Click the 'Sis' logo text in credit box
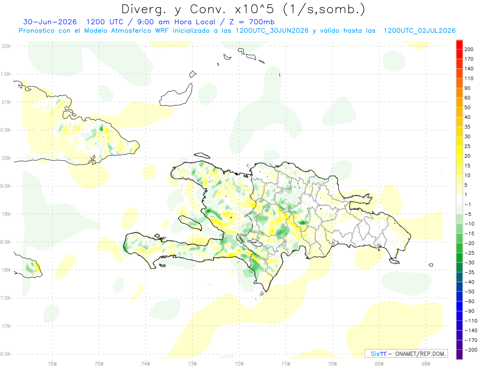478x369 pixels. [375, 353]
